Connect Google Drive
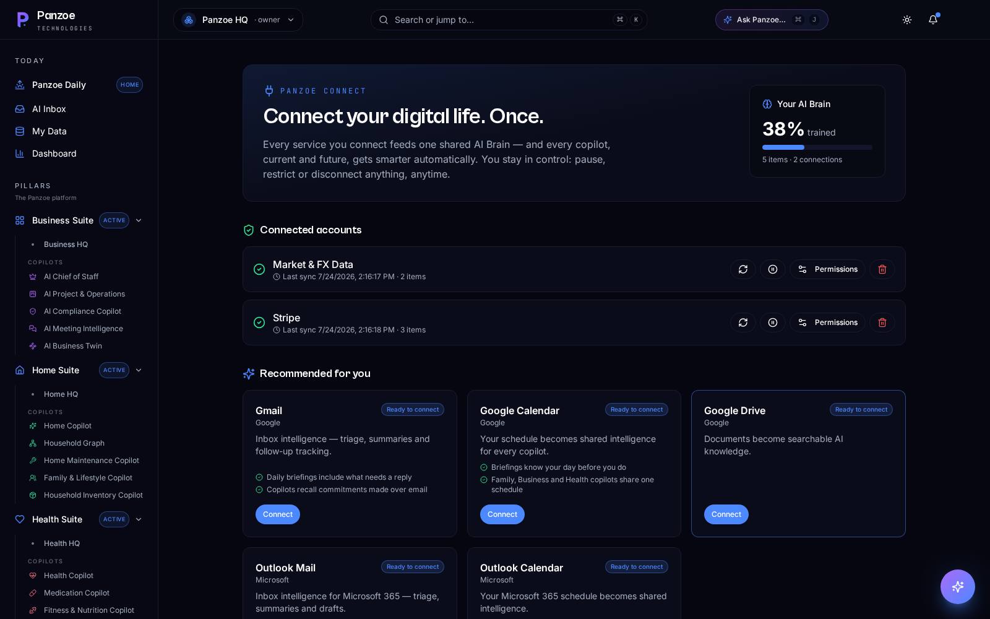The width and height of the screenshot is (990, 619). (726, 514)
